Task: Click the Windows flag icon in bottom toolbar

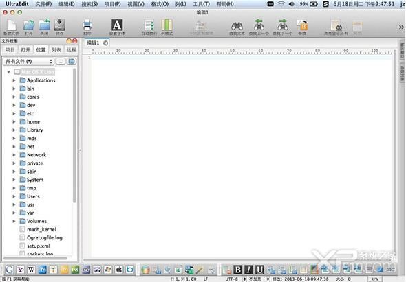Action: pos(108,270)
